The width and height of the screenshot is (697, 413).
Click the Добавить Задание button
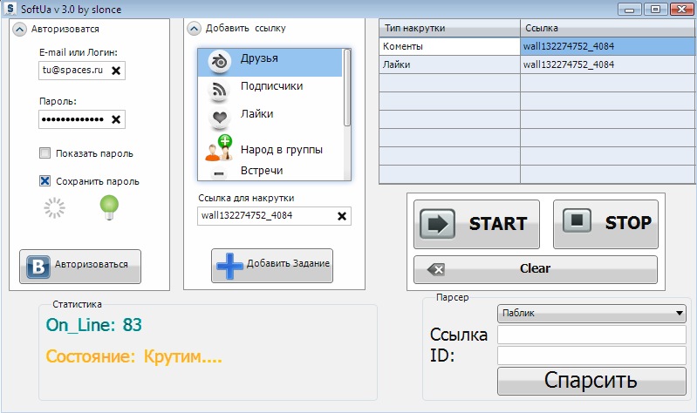[272, 265]
